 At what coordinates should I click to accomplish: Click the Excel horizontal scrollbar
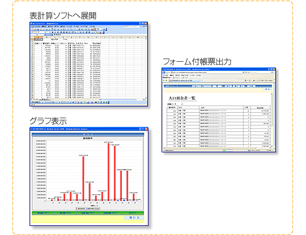122,99
